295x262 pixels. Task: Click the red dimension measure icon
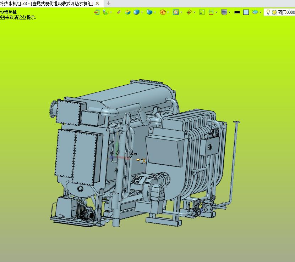[x=211, y=12]
